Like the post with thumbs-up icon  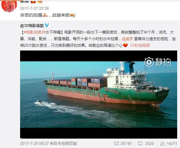click(162, 143)
